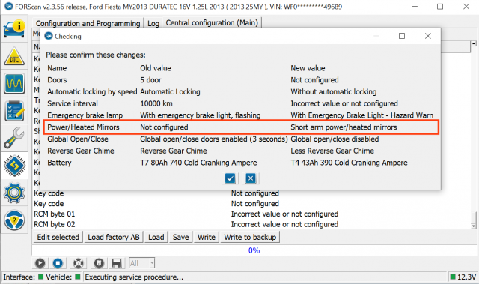The height and width of the screenshot is (284, 479).
Task: Click 'With emergency brake light, flashing' value
Action: [200, 115]
